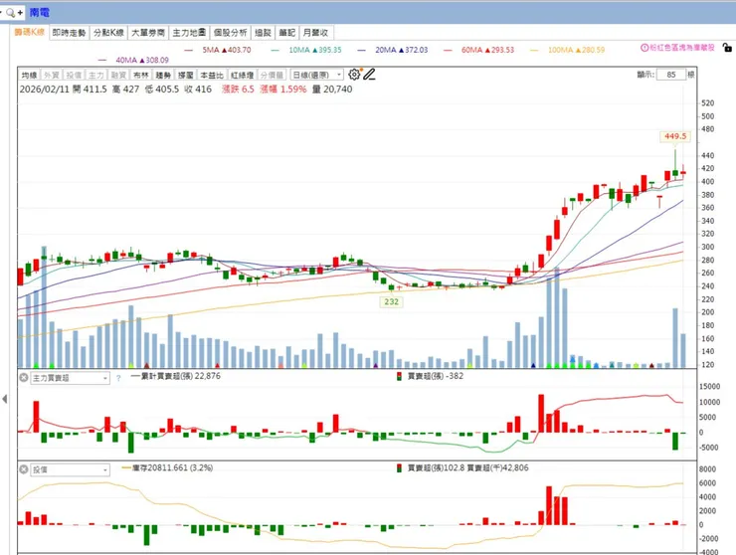The width and height of the screenshot is (736, 555).
Task: Open the 主力買賣超 indicator dropdown
Action: pos(70,378)
